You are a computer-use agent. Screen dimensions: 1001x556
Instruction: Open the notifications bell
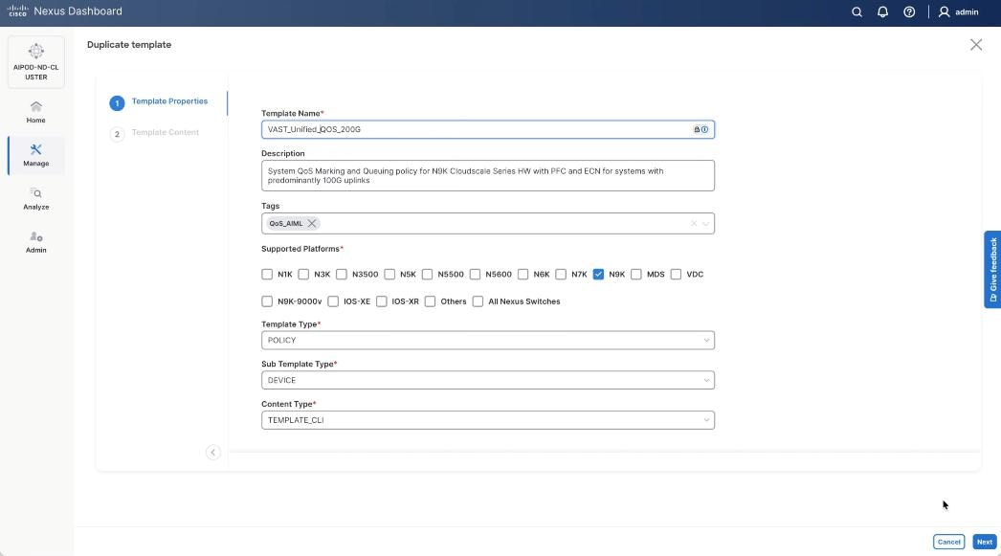[x=881, y=11]
